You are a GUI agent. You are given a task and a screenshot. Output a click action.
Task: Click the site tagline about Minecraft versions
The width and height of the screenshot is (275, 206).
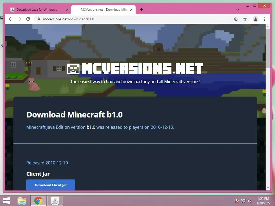[x=135, y=82]
